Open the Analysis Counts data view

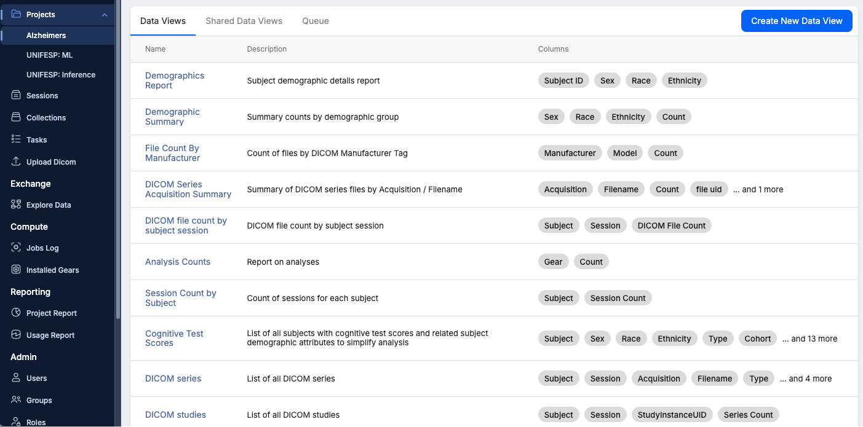pyautogui.click(x=178, y=262)
